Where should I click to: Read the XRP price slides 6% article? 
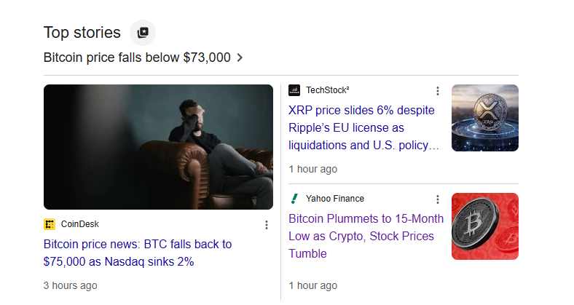click(363, 128)
